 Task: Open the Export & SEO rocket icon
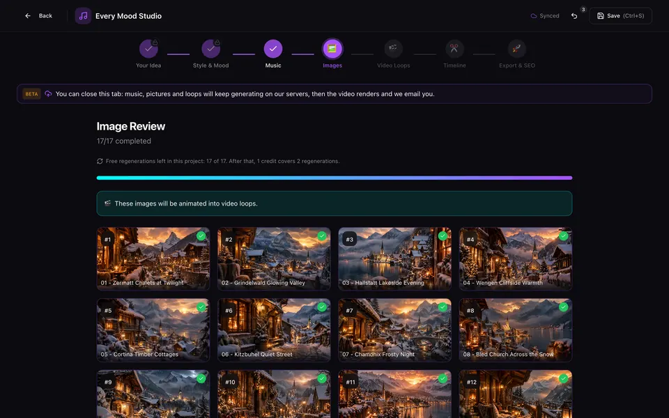pos(516,49)
